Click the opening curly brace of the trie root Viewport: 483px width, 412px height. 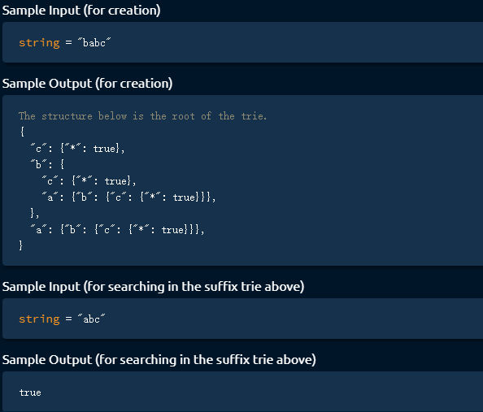(x=22, y=132)
